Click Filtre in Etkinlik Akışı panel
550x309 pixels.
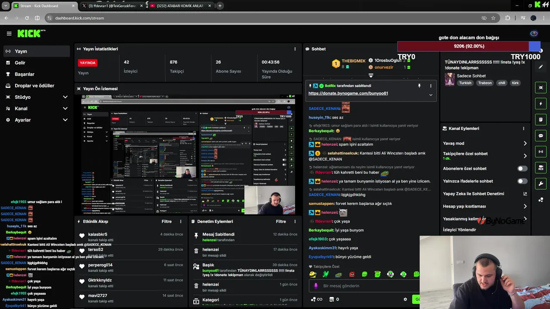coord(167,221)
